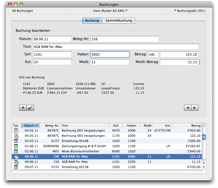Click the plus button to add a booking
The height and width of the screenshot is (188, 218).
click(23, 108)
